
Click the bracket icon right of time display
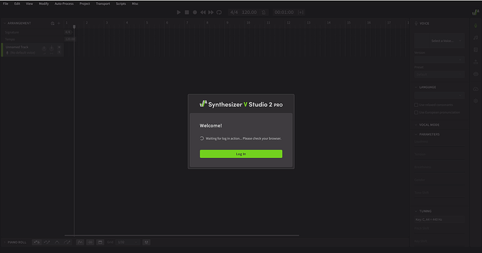tap(301, 13)
